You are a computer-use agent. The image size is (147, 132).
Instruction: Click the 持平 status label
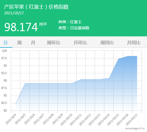[43, 24]
